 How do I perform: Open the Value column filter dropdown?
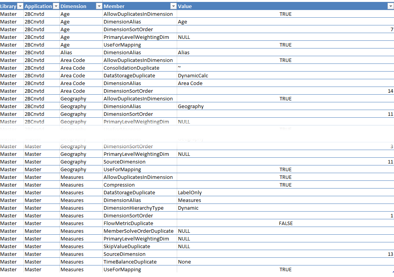tap(391, 6)
